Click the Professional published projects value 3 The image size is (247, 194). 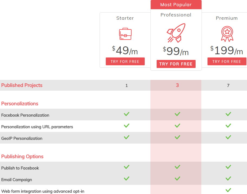coord(177,85)
